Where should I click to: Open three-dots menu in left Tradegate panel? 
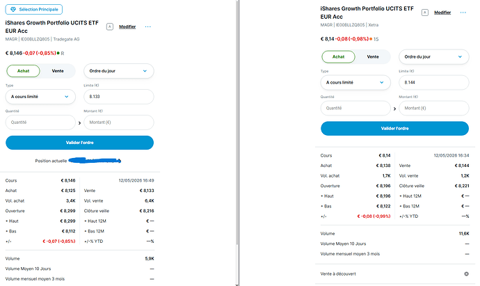pos(148,27)
